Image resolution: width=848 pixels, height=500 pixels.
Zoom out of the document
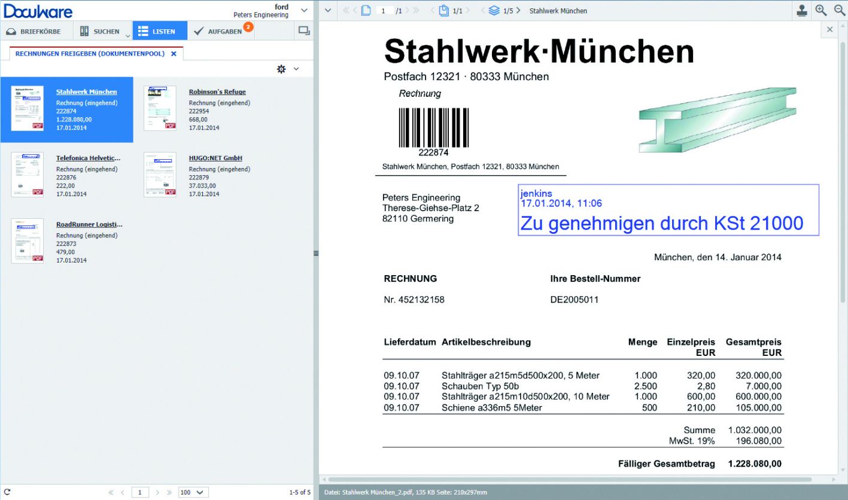[x=839, y=10]
